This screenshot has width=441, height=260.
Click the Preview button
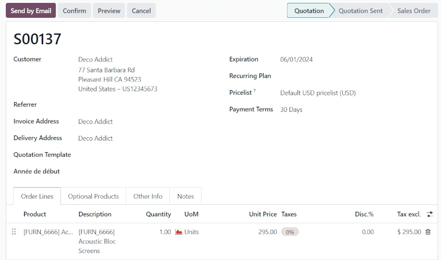[109, 11]
